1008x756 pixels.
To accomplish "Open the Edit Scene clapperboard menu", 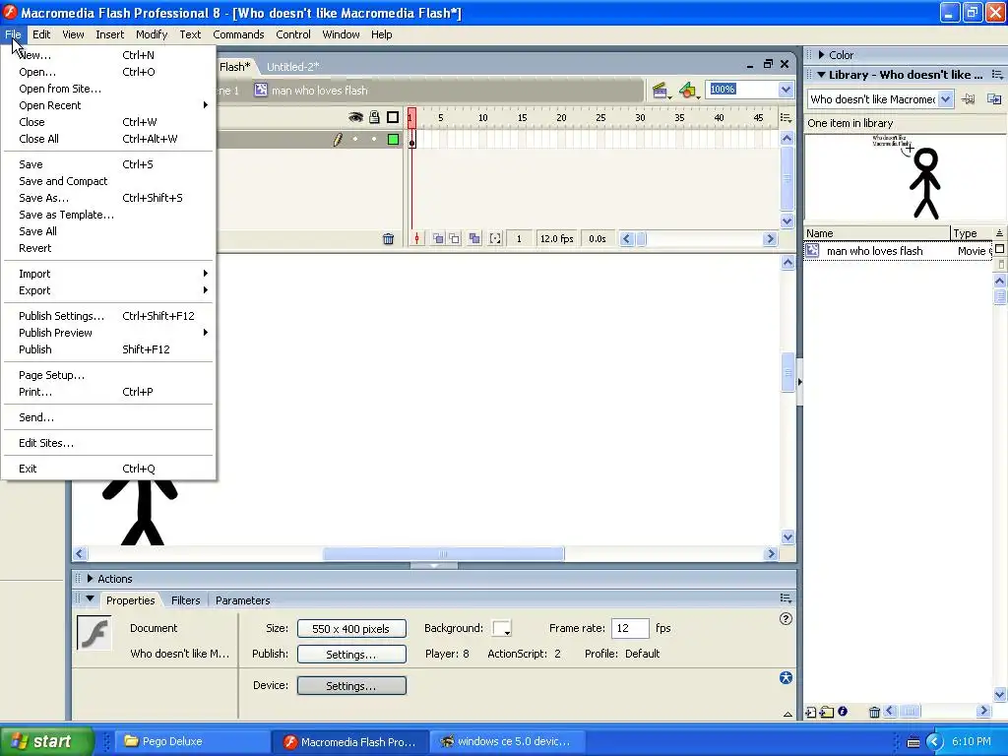I will click(x=661, y=91).
